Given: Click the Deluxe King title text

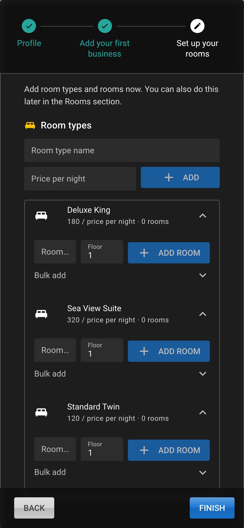Looking at the screenshot, I should point(89,210).
